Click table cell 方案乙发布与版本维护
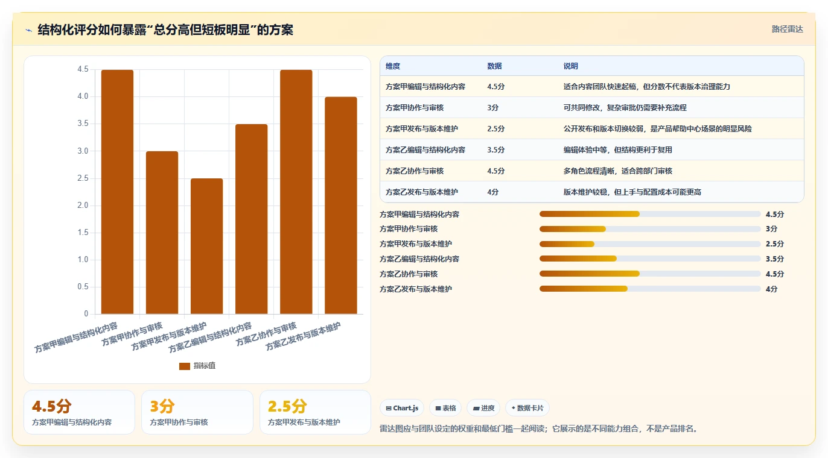Image resolution: width=828 pixels, height=458 pixels. pos(422,192)
